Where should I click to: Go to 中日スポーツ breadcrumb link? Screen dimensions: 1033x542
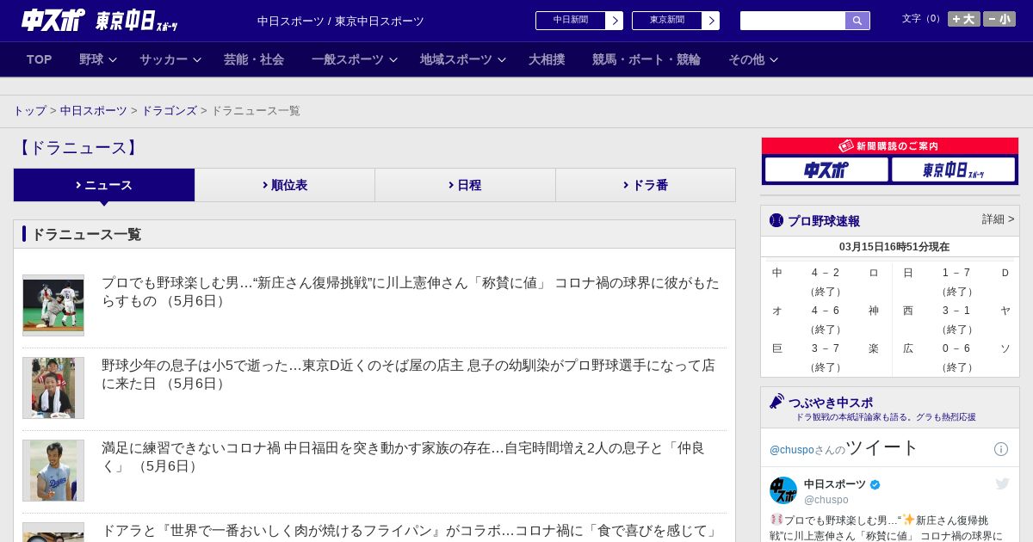tap(94, 111)
